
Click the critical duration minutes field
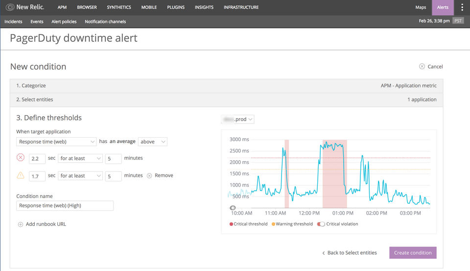pos(113,159)
